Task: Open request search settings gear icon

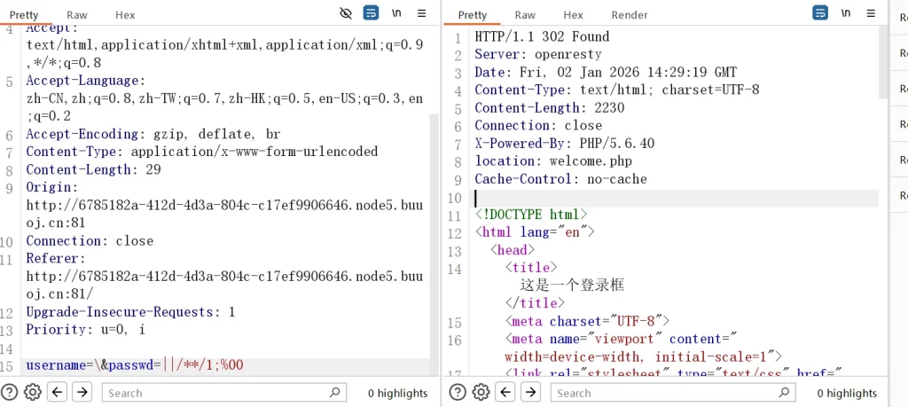Action: point(33,392)
